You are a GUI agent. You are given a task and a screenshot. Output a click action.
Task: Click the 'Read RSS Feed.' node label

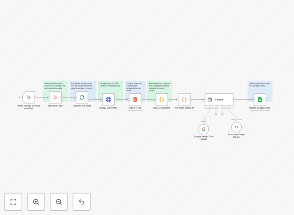(55, 106)
